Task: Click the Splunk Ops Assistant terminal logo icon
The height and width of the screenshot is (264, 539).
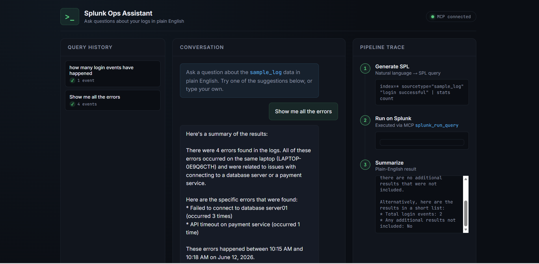Action: click(70, 17)
